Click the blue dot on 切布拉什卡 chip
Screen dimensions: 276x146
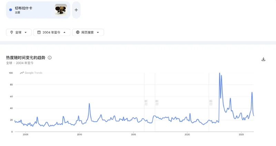click(10, 10)
